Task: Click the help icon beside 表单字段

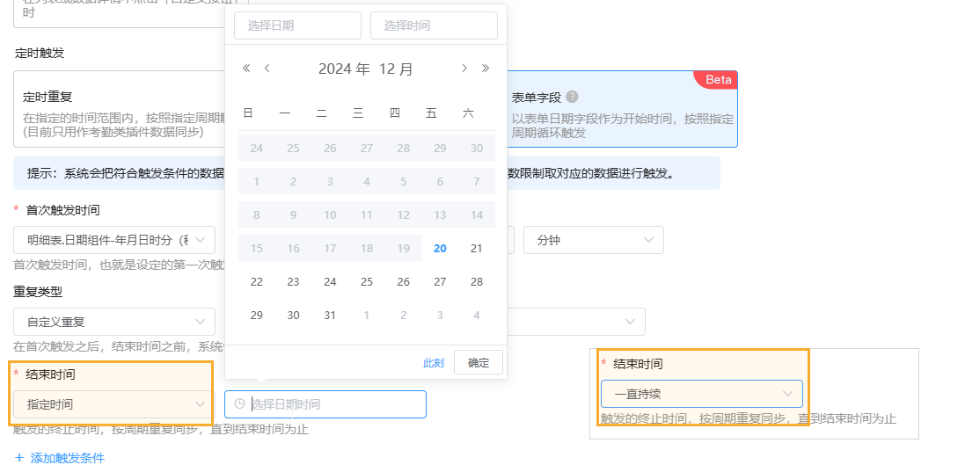Action: coord(573,98)
